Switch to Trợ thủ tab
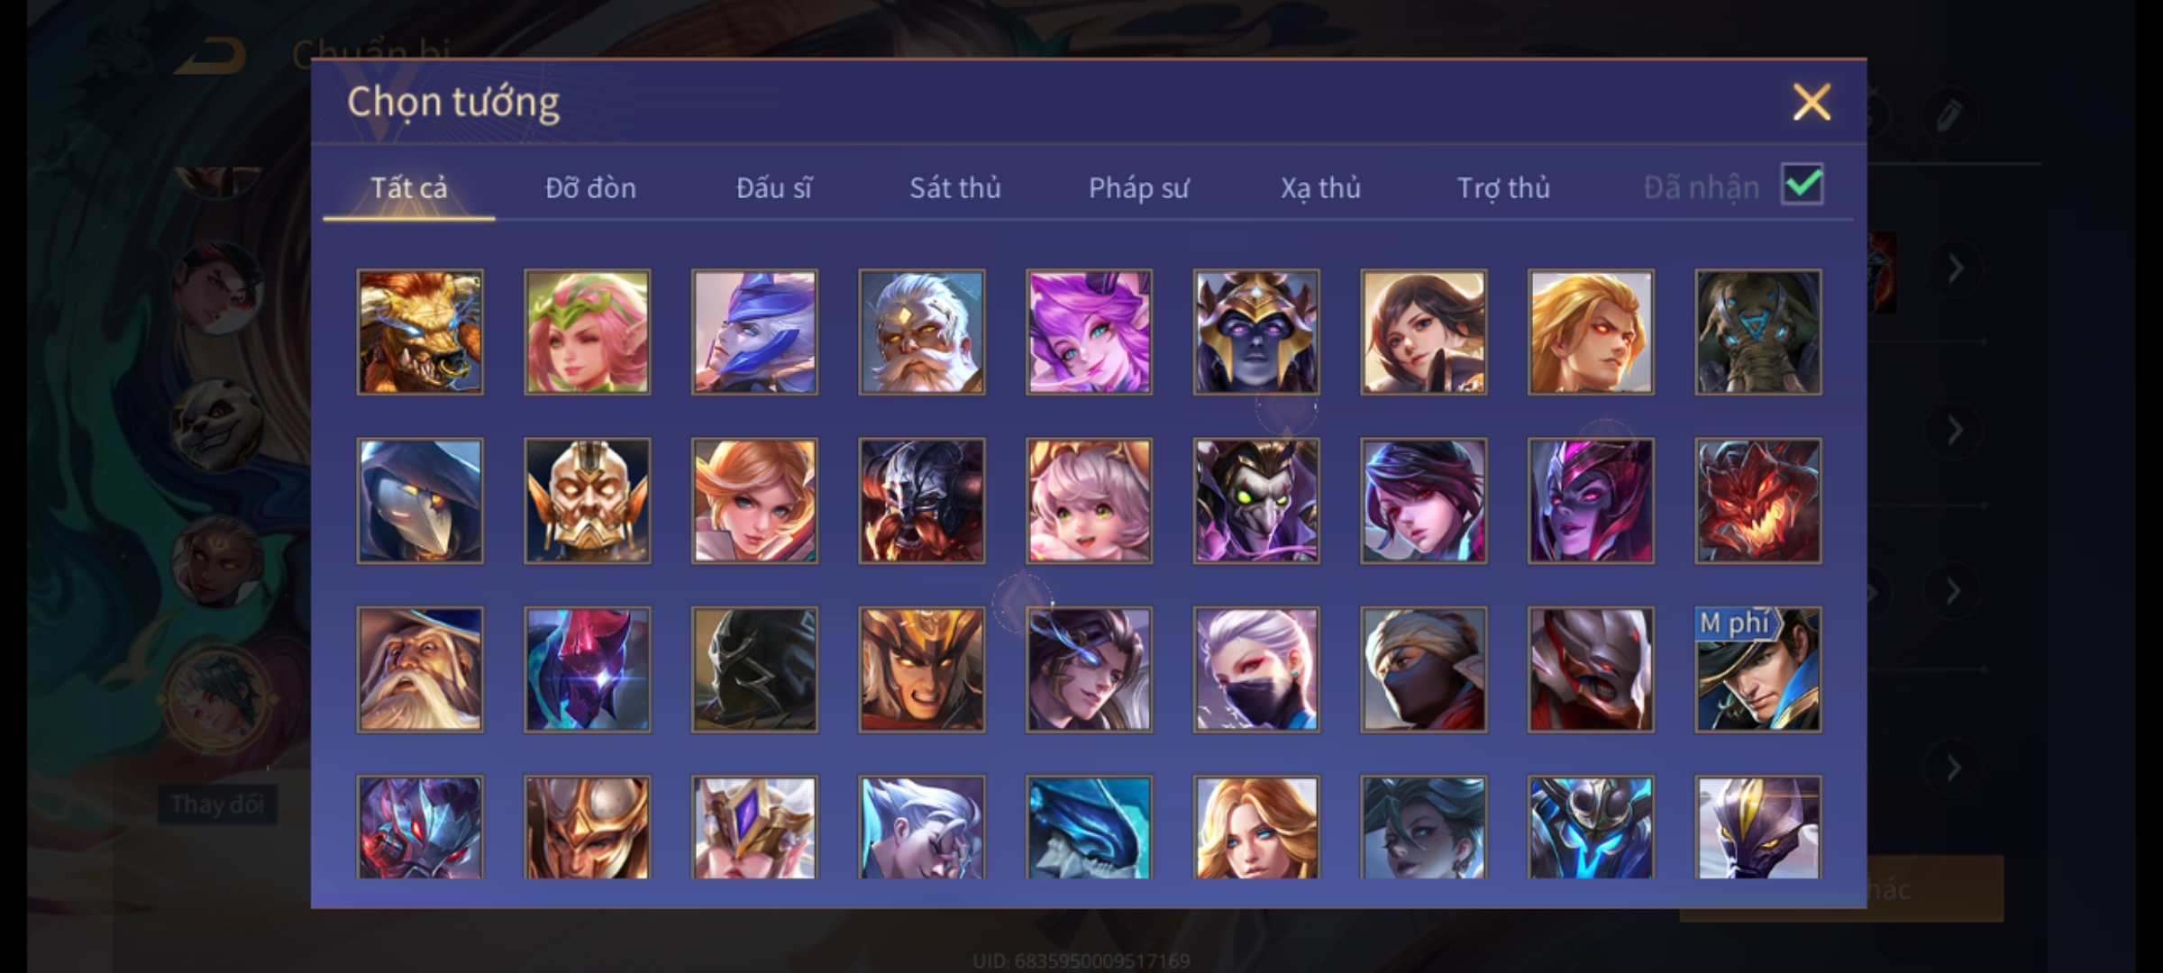The width and height of the screenshot is (2163, 973). 1504,187
